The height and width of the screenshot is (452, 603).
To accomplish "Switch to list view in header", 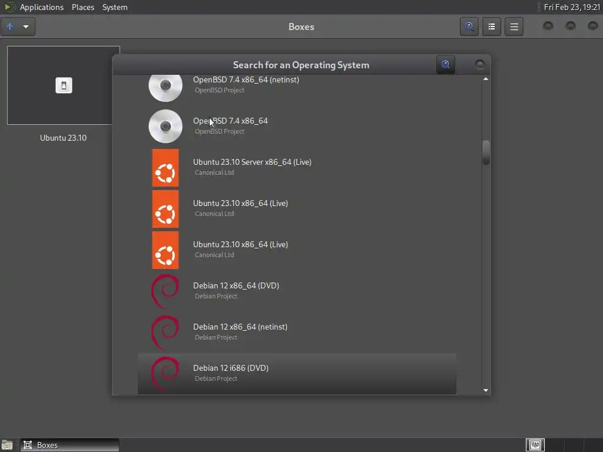I will [x=492, y=26].
